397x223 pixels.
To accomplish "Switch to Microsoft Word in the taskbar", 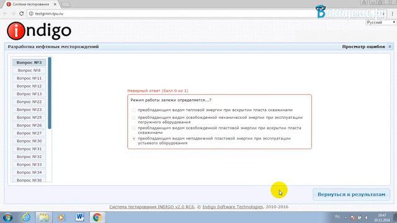I will pyautogui.click(x=80, y=217).
